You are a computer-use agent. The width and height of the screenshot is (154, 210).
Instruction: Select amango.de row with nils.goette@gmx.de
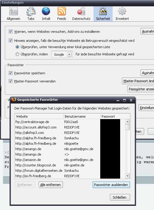70,149
